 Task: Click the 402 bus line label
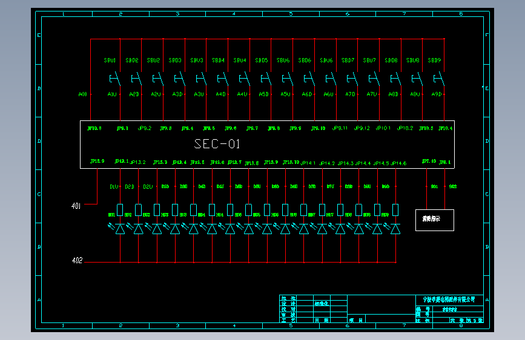[x=77, y=260]
